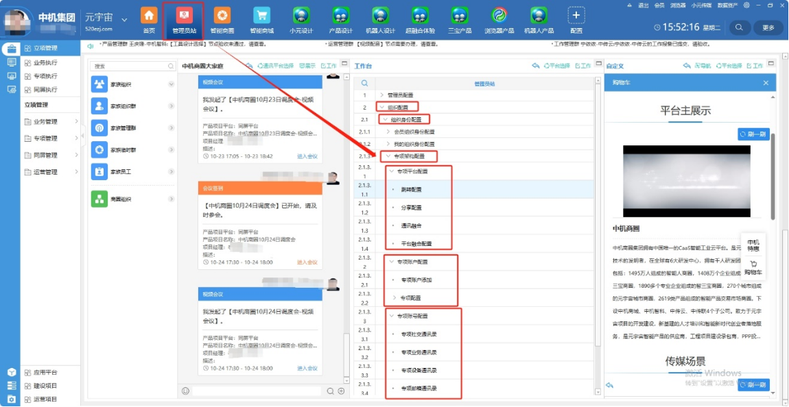This screenshot has width=789, height=407.
Task: Collapse the 家族组织 list chevron
Action: pyautogui.click(x=171, y=84)
